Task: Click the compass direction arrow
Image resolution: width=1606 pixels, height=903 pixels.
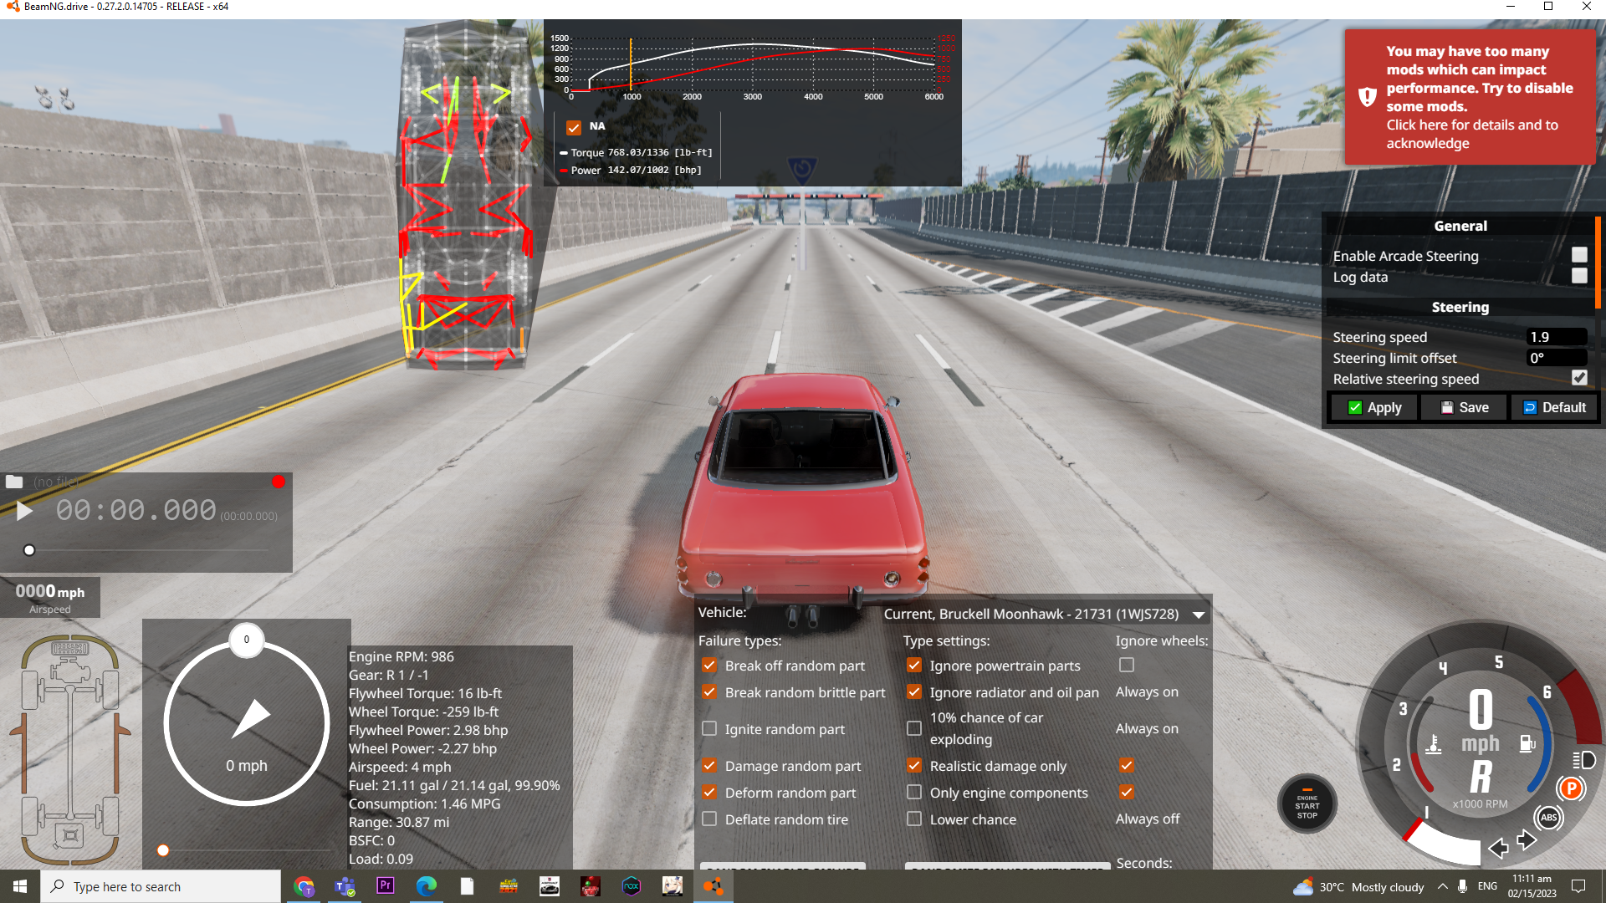Action: [x=251, y=718]
